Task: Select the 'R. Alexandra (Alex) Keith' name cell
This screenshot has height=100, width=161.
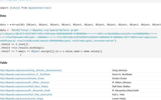Action: pos(125,90)
